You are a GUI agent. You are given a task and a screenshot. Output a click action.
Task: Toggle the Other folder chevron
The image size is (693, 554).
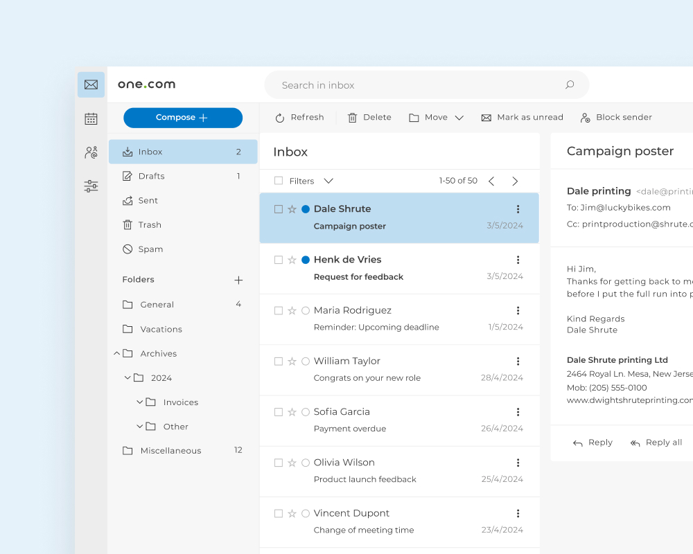pos(140,427)
